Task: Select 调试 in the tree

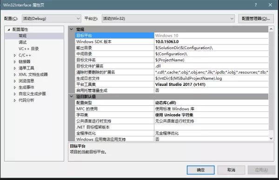Action: point(23,42)
